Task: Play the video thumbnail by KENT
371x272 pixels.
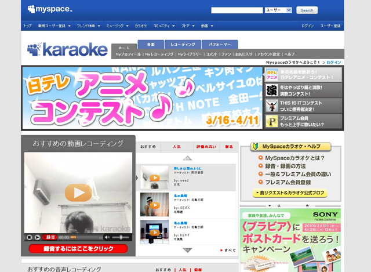Action: pyautogui.click(x=155, y=232)
